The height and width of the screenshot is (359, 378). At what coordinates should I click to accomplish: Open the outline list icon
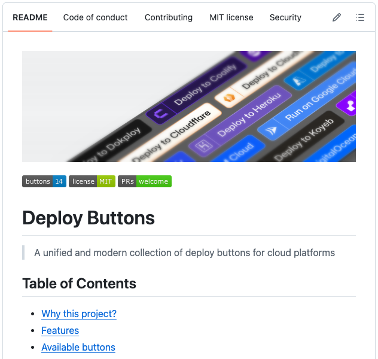tap(360, 17)
